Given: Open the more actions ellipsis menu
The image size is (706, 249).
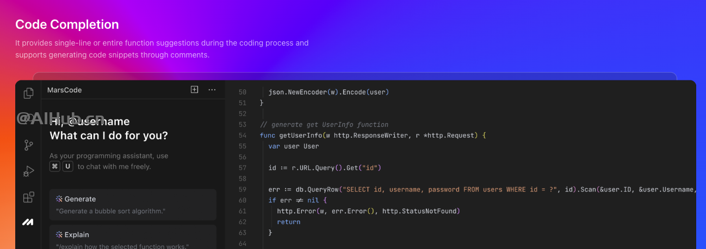Looking at the screenshot, I should point(212,90).
